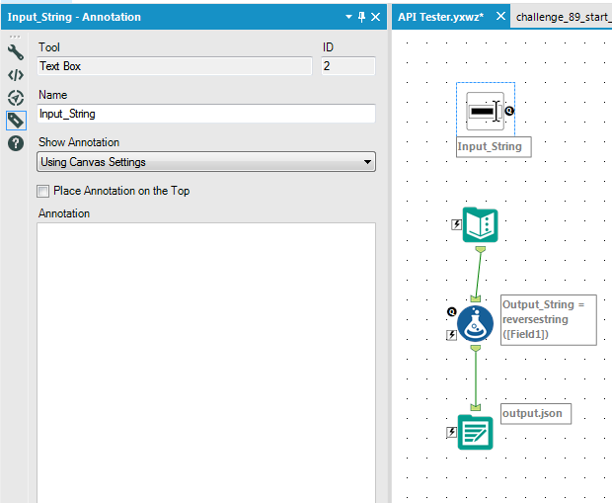Image resolution: width=612 pixels, height=503 pixels.
Task: Select the Annotation tag icon
Action: pyautogui.click(x=16, y=121)
